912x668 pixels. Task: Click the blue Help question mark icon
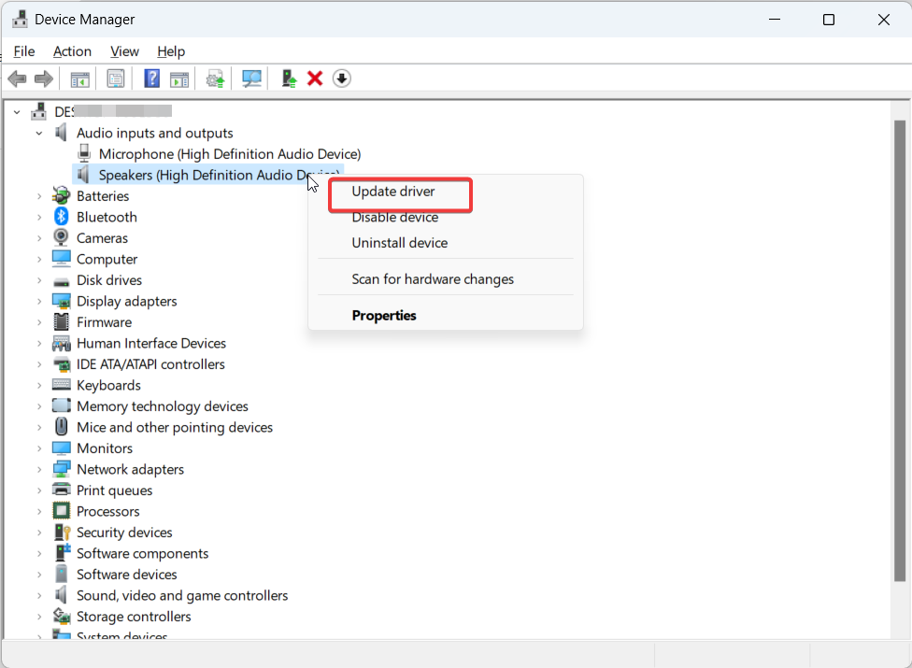point(151,78)
